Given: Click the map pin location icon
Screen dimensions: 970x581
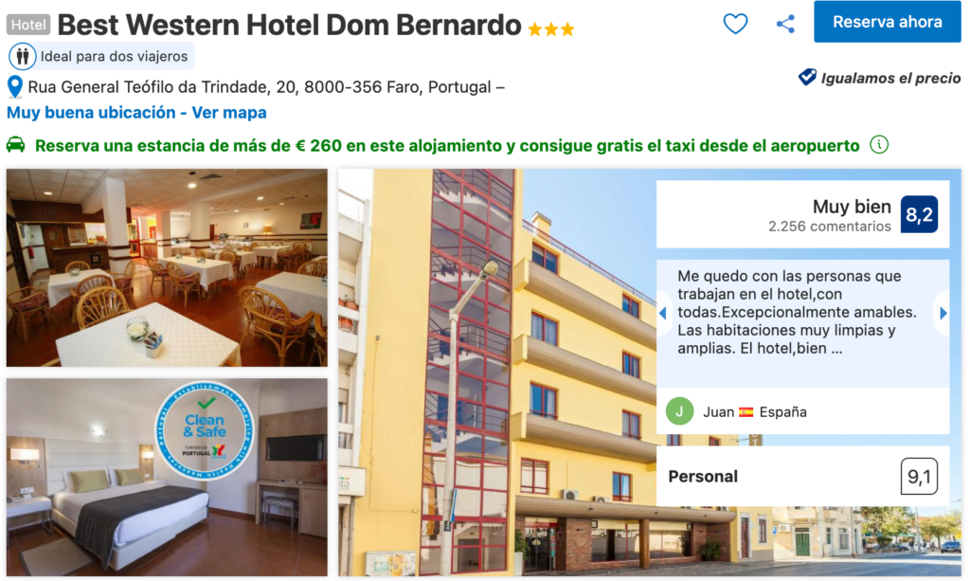Looking at the screenshot, I should pyautogui.click(x=15, y=87).
